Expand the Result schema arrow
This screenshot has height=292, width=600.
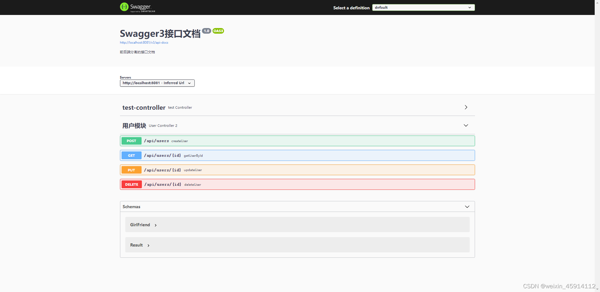tap(148, 245)
